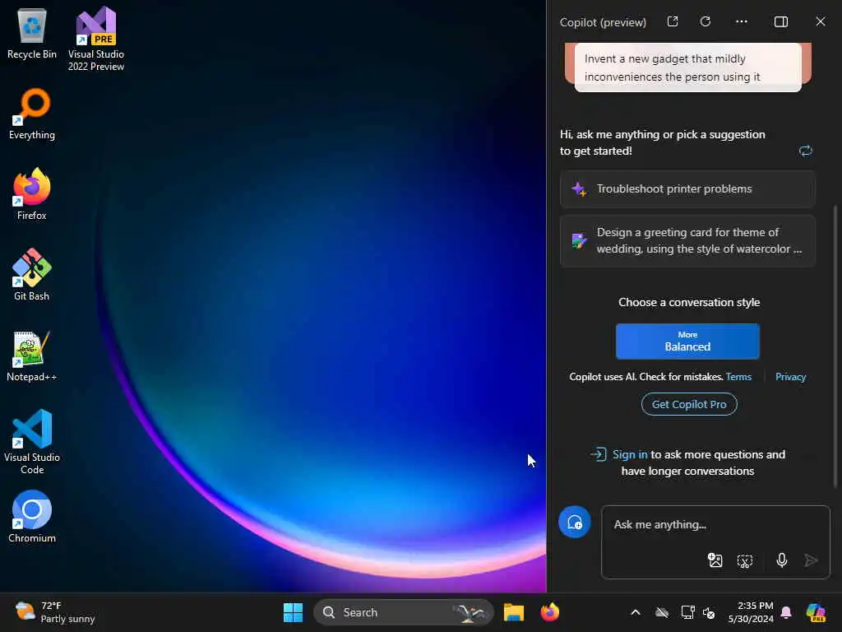
Task: Select Git Bash desktop shortcut
Action: tap(32, 275)
